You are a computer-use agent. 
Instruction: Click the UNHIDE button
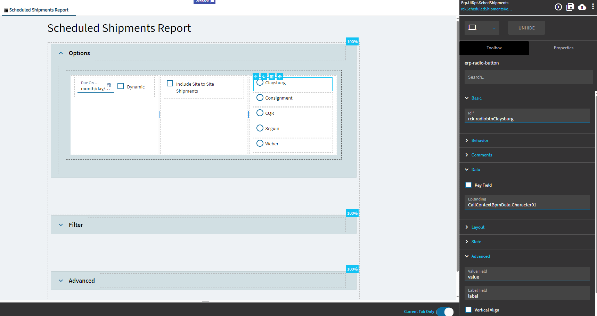pyautogui.click(x=526, y=28)
